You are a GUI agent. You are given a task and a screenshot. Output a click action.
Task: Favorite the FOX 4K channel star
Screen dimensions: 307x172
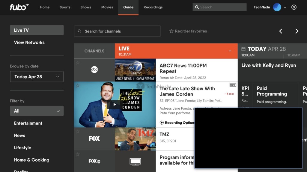[x=78, y=154]
